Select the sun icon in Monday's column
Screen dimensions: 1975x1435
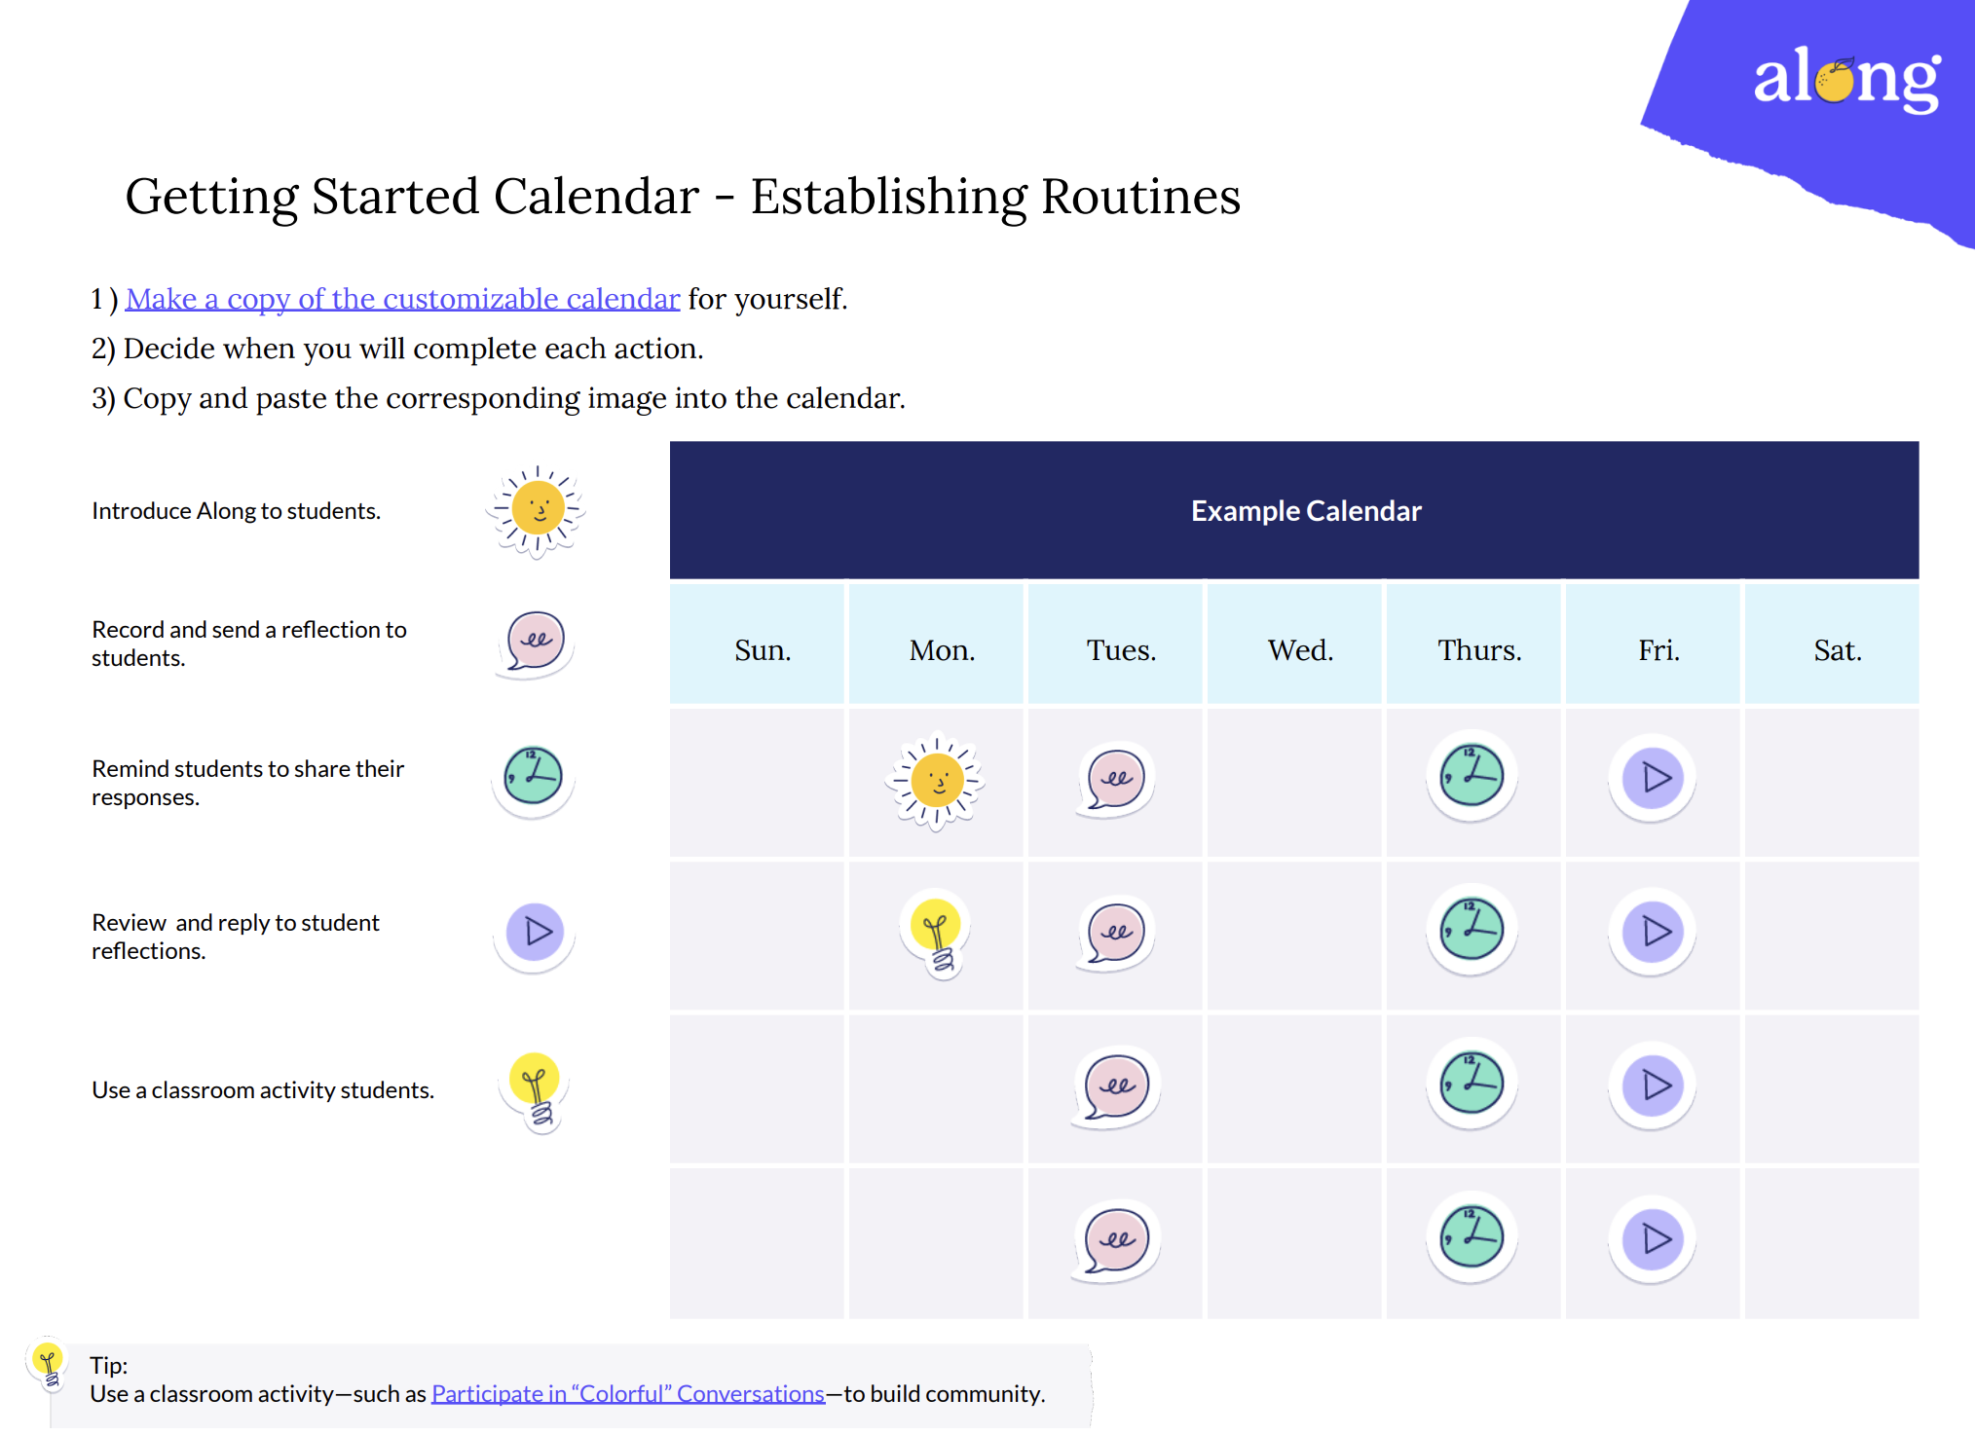point(936,780)
